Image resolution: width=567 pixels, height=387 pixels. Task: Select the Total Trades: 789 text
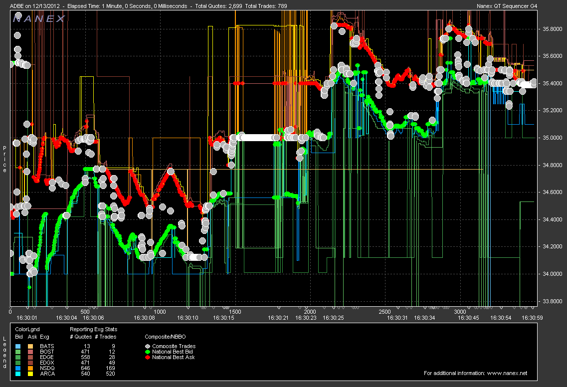click(266, 6)
